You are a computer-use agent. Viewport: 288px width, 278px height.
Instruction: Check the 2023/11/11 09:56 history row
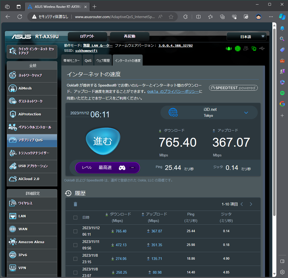click(x=75, y=245)
